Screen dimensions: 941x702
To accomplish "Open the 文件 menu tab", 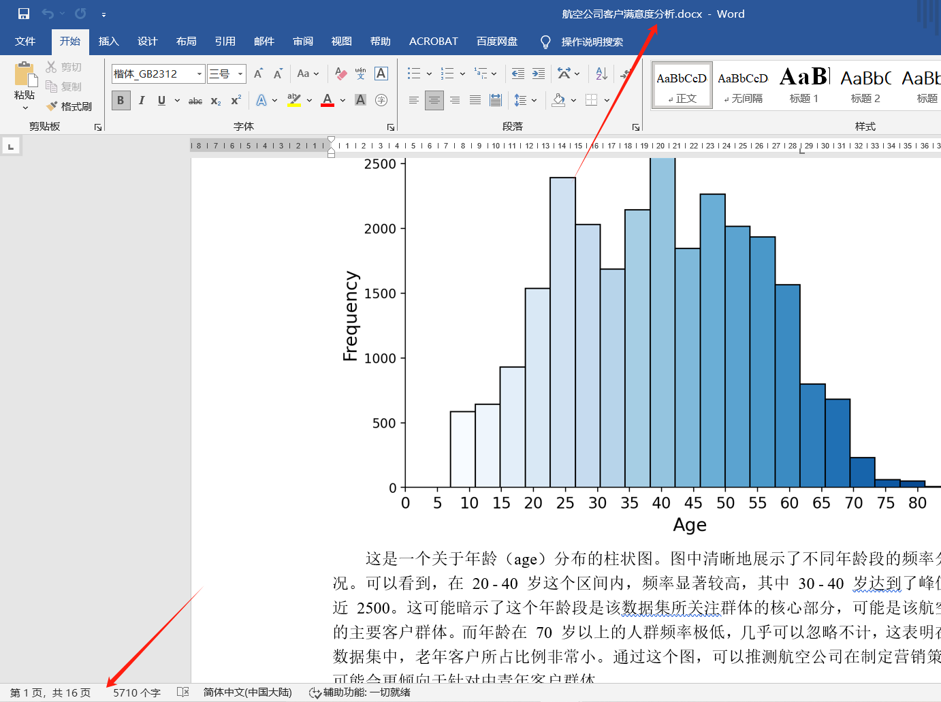I will pyautogui.click(x=25, y=42).
